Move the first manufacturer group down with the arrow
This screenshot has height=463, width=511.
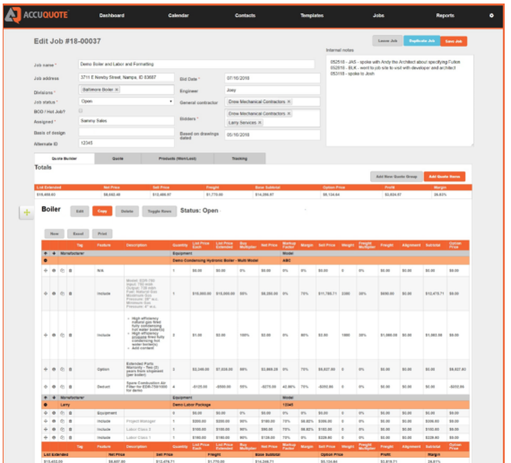click(x=54, y=253)
